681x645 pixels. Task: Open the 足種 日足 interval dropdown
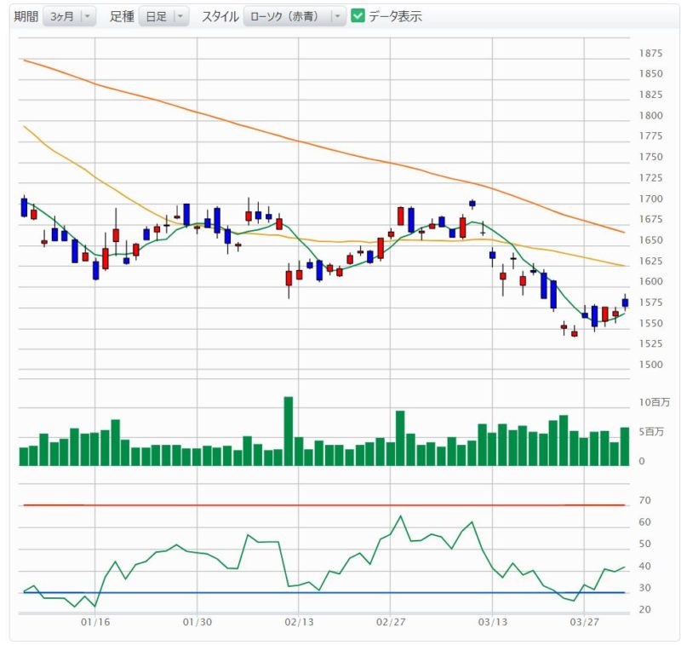coord(163,16)
